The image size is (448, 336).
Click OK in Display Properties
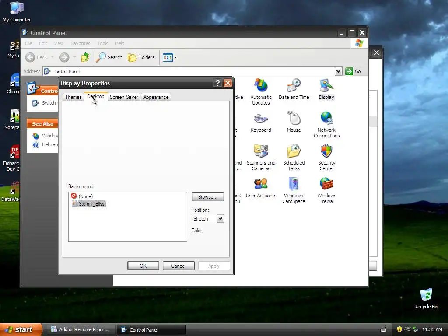[143, 266]
